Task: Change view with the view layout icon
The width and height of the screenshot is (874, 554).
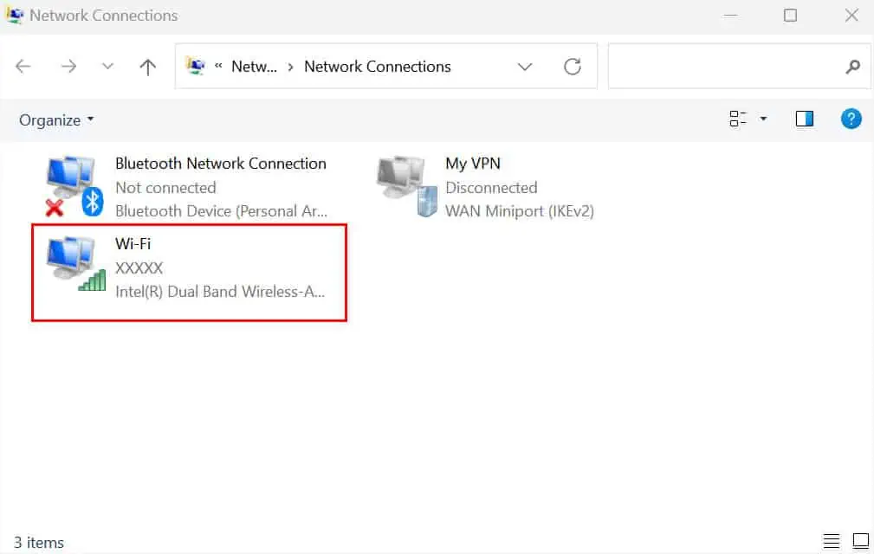Action: tap(737, 119)
